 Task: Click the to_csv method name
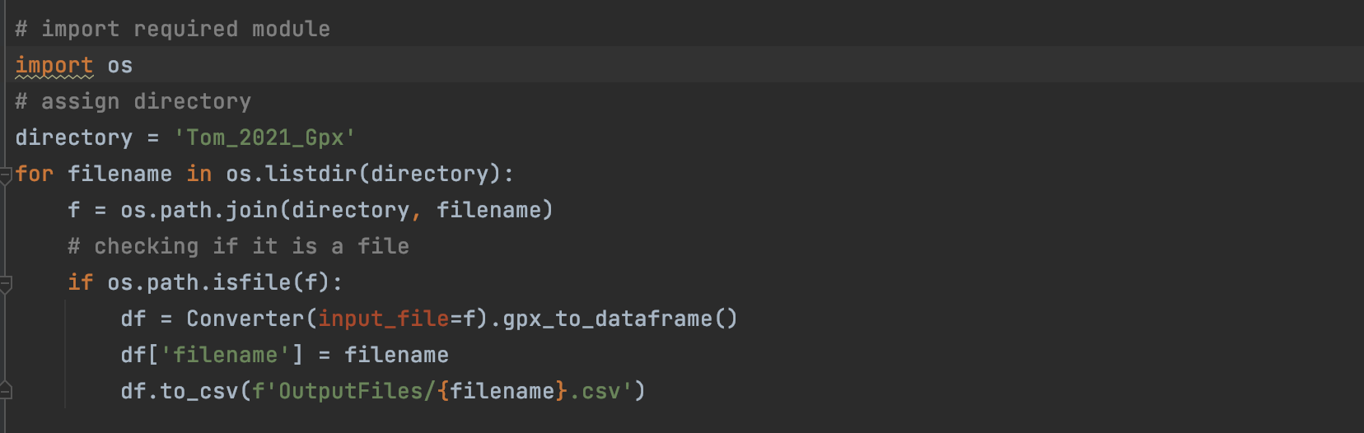point(199,391)
